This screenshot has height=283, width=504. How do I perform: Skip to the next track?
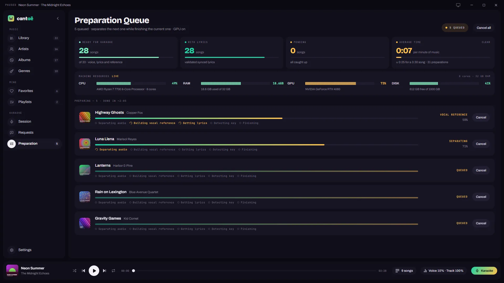pos(104,271)
